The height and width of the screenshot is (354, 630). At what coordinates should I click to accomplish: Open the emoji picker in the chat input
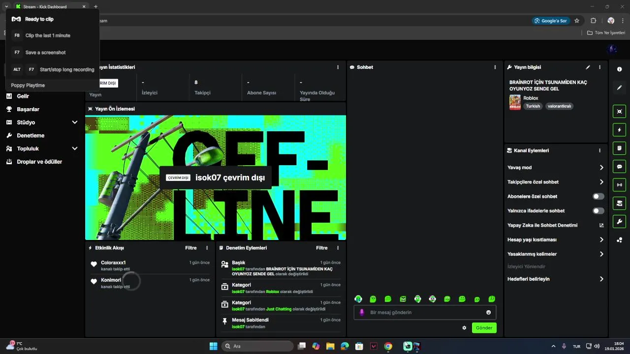click(488, 312)
